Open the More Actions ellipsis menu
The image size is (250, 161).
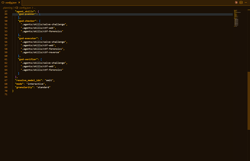point(246,3)
